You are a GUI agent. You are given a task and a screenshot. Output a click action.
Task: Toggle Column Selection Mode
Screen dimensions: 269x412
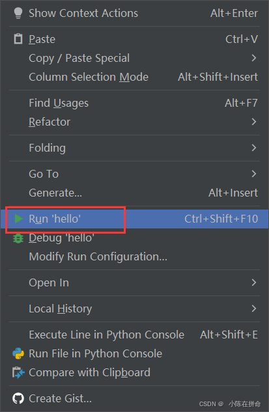tap(135, 77)
